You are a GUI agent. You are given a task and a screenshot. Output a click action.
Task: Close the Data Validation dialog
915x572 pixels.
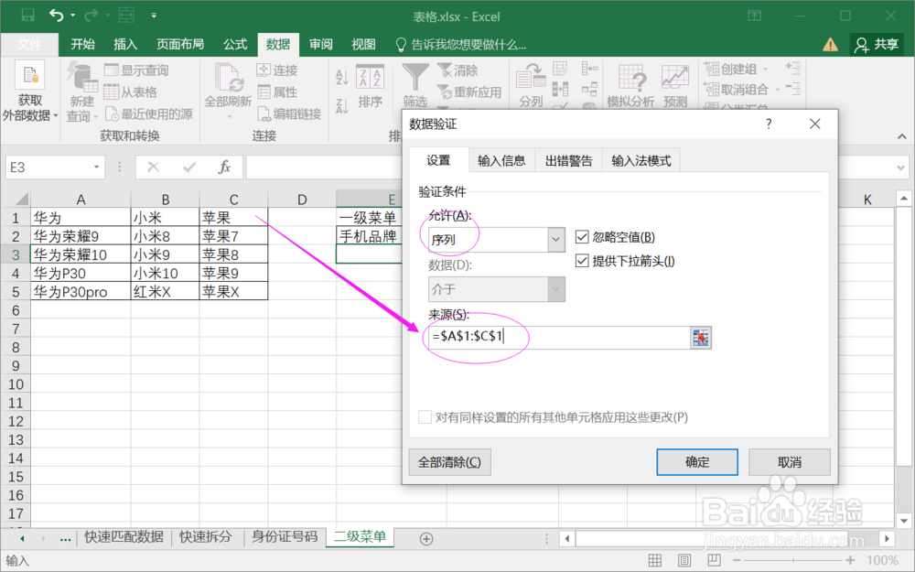pos(814,124)
